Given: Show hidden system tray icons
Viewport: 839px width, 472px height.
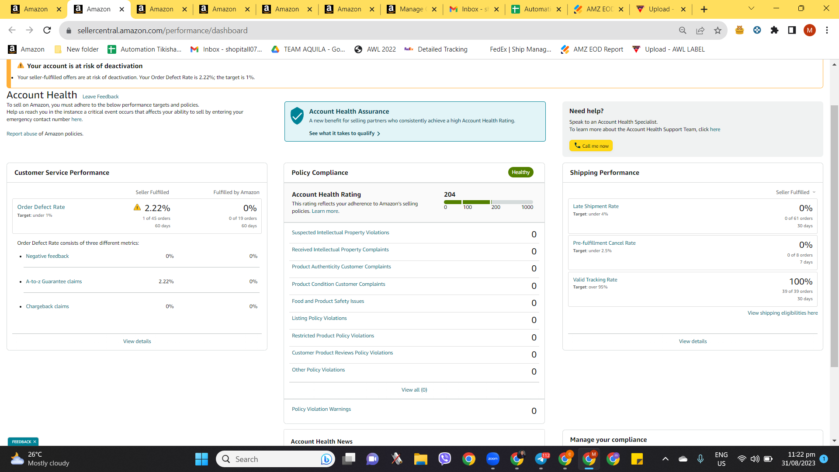Looking at the screenshot, I should (x=665, y=459).
